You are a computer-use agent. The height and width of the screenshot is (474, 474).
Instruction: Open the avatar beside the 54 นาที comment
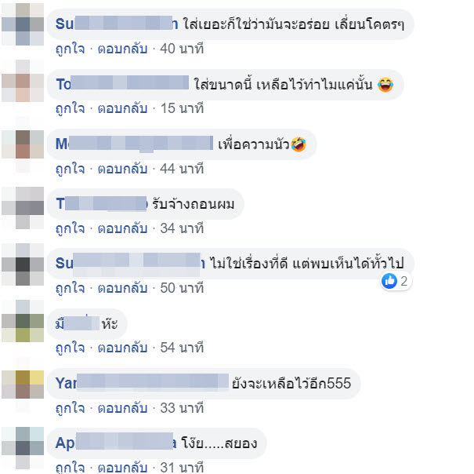(23, 321)
